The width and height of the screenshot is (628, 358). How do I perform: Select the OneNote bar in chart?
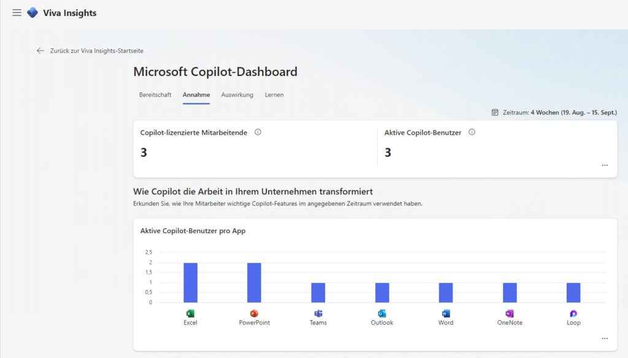coord(510,293)
